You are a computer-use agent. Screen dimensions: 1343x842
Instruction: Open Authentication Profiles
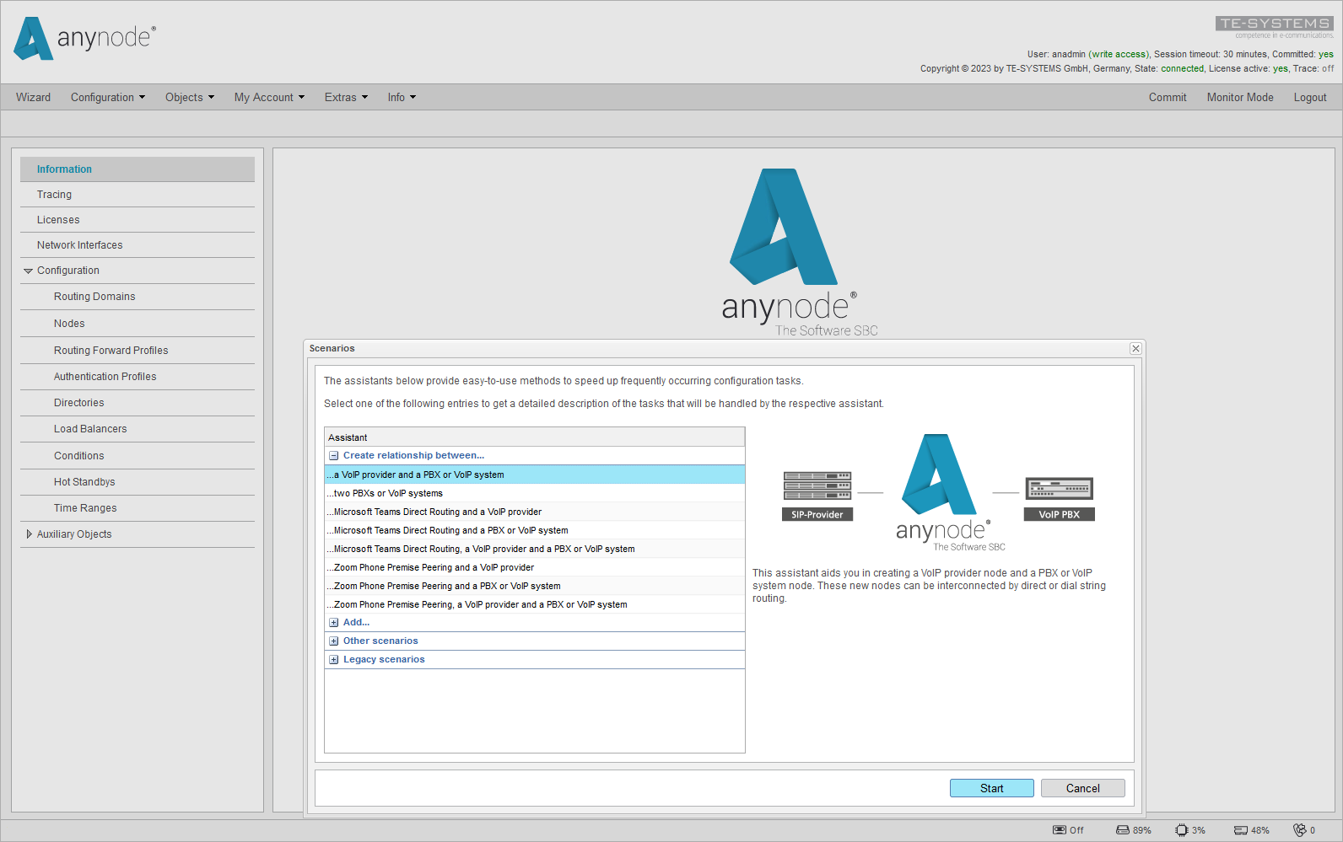point(138,377)
